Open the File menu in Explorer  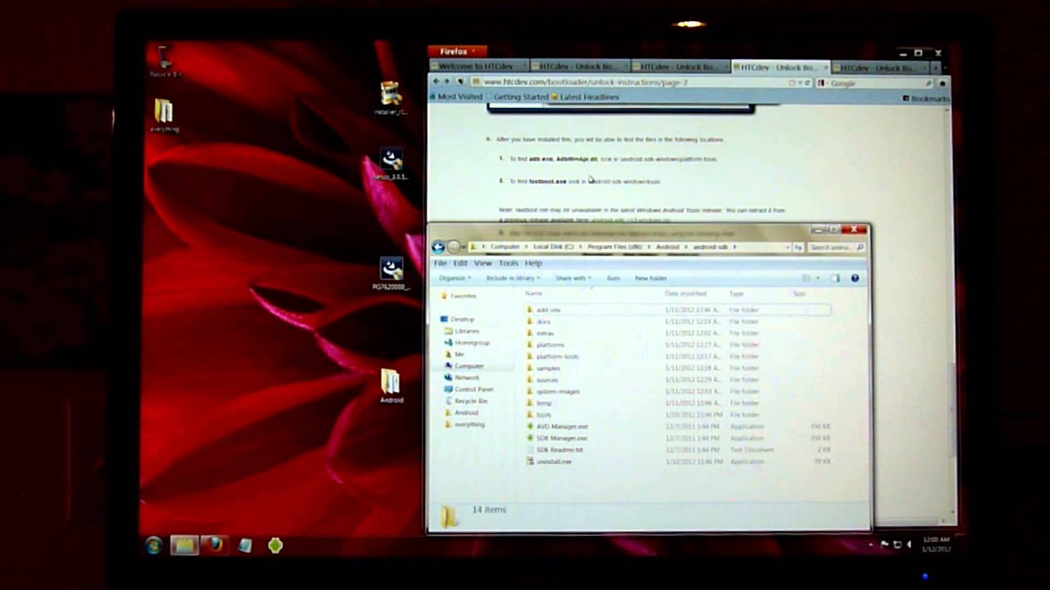pyautogui.click(x=440, y=263)
